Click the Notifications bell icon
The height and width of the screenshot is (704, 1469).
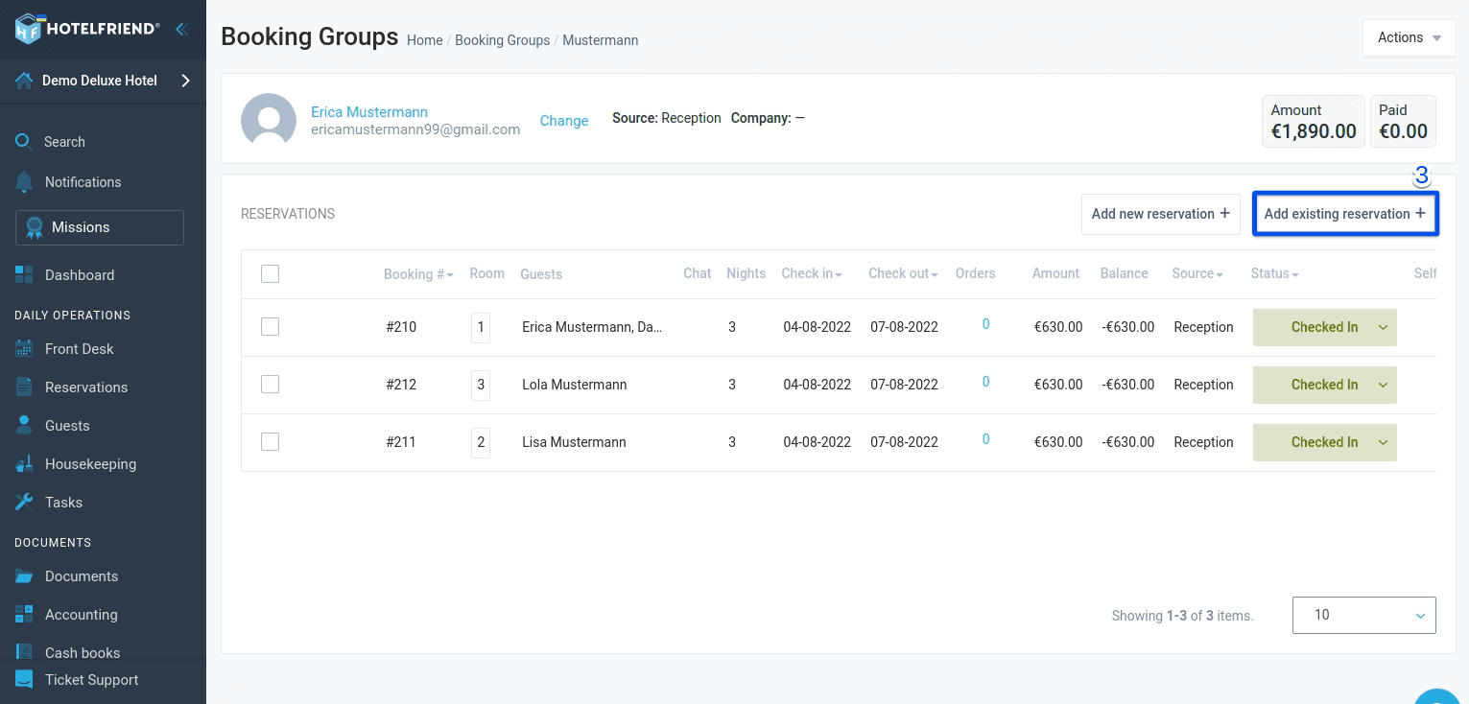tap(24, 182)
